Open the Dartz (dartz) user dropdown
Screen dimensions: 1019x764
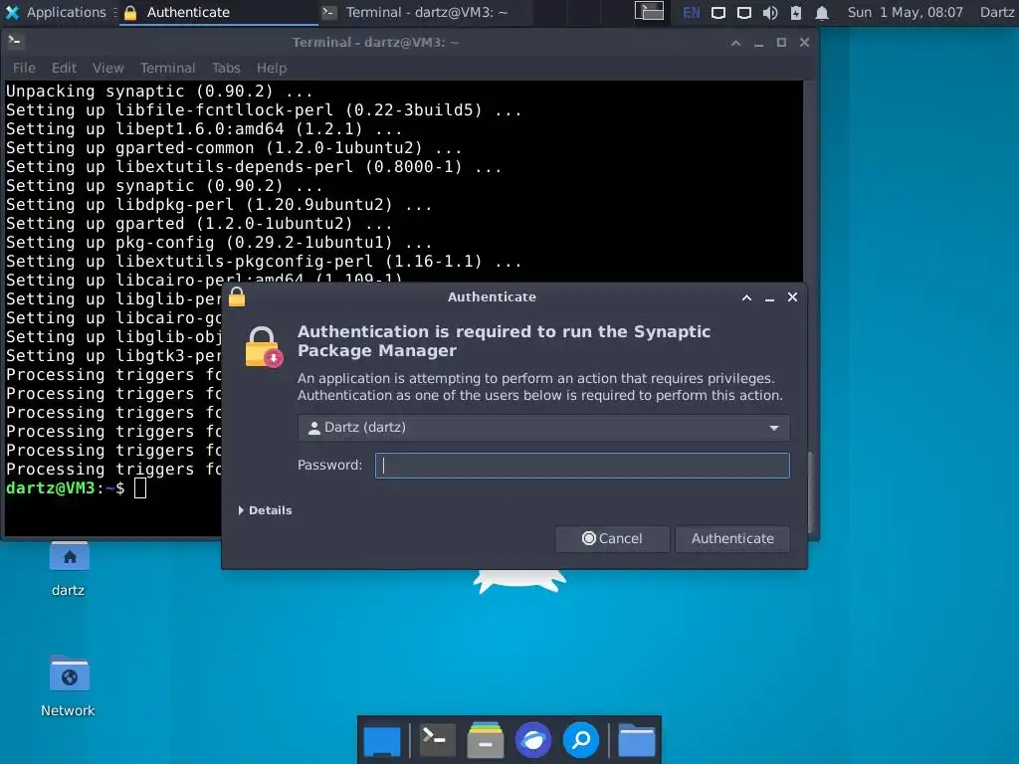click(544, 428)
